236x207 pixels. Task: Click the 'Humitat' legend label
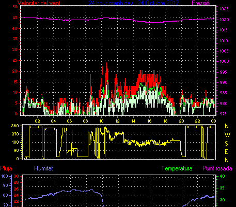click(43, 168)
